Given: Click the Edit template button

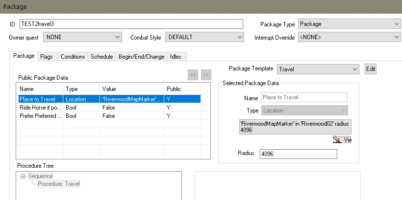Looking at the screenshot, I should (371, 69).
